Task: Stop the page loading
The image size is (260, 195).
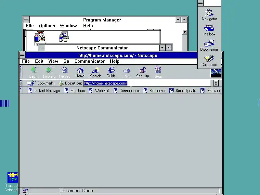Action: 158,72
